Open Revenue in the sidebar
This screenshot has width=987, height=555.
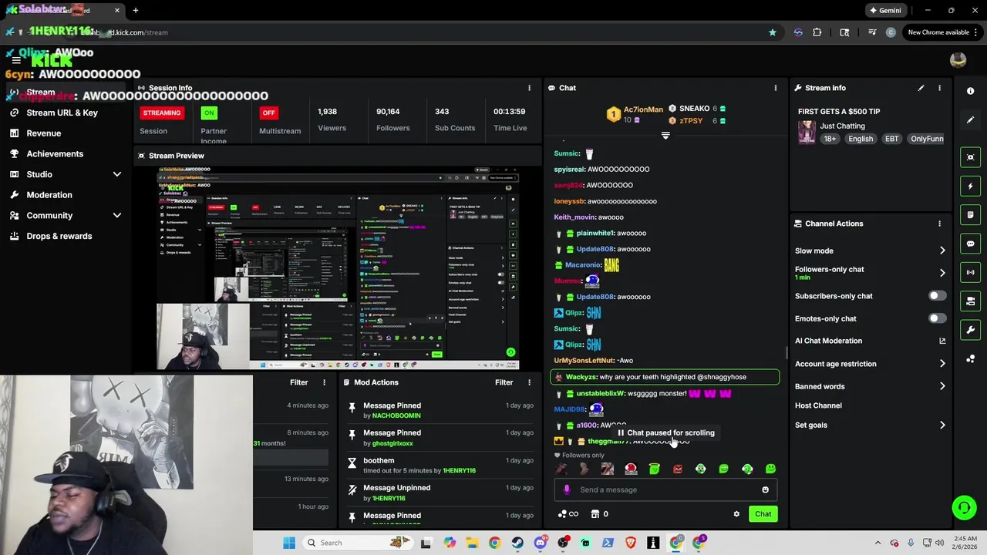(43, 133)
